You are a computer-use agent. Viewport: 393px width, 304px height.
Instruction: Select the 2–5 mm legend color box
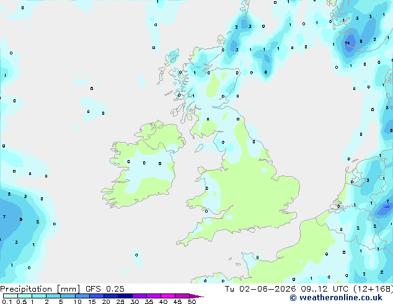[x=53, y=296]
